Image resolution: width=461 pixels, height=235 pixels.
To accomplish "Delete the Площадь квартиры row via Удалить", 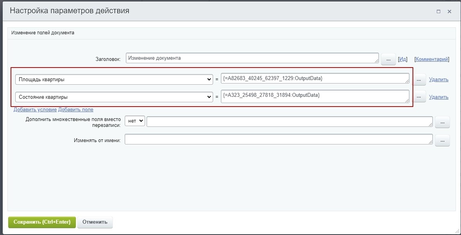I will click(x=438, y=80).
